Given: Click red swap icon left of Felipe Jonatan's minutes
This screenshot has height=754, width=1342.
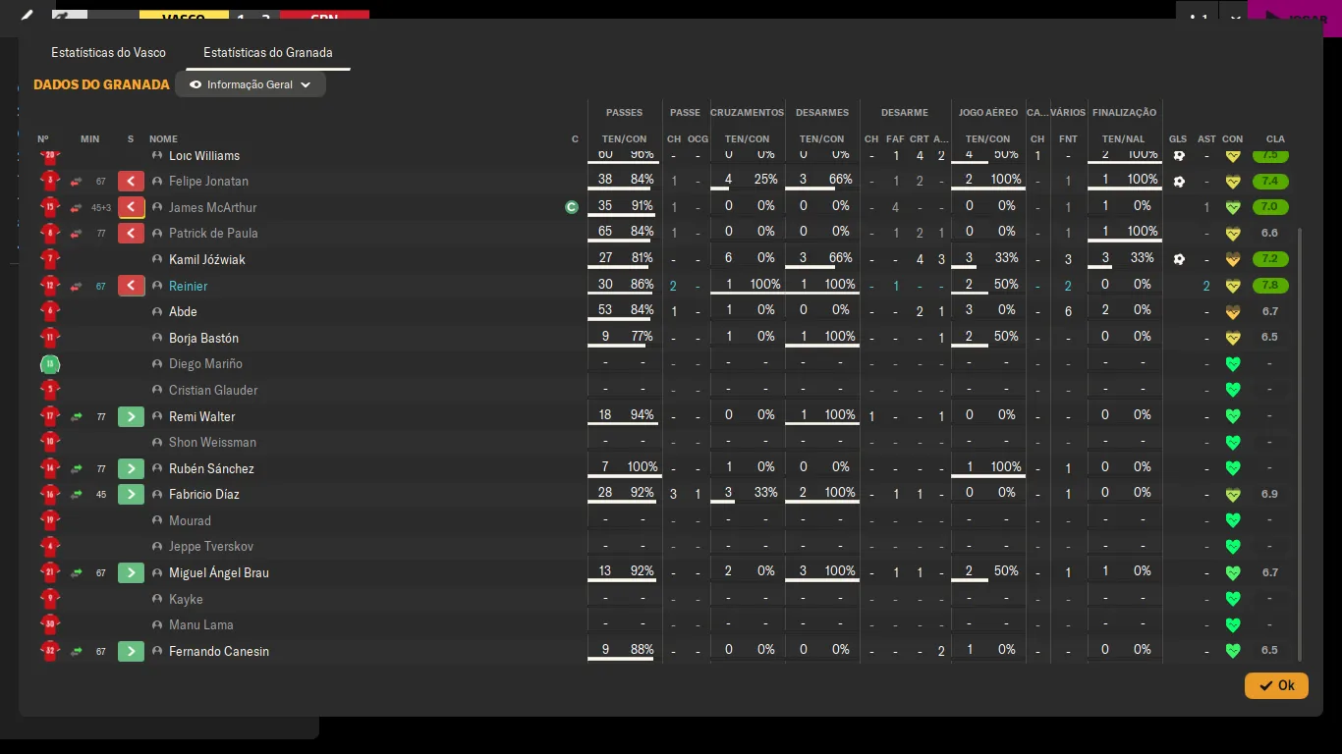Looking at the screenshot, I should (x=77, y=182).
